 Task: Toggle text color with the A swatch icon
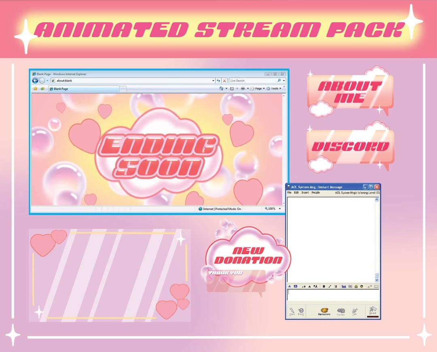point(289,286)
